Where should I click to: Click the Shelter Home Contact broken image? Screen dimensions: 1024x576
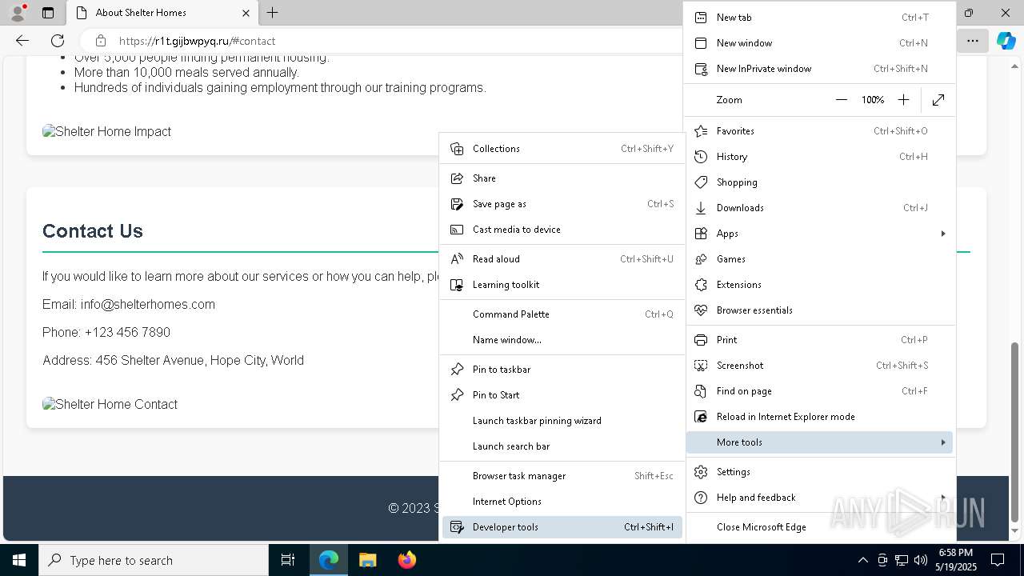pyautogui.click(x=110, y=404)
